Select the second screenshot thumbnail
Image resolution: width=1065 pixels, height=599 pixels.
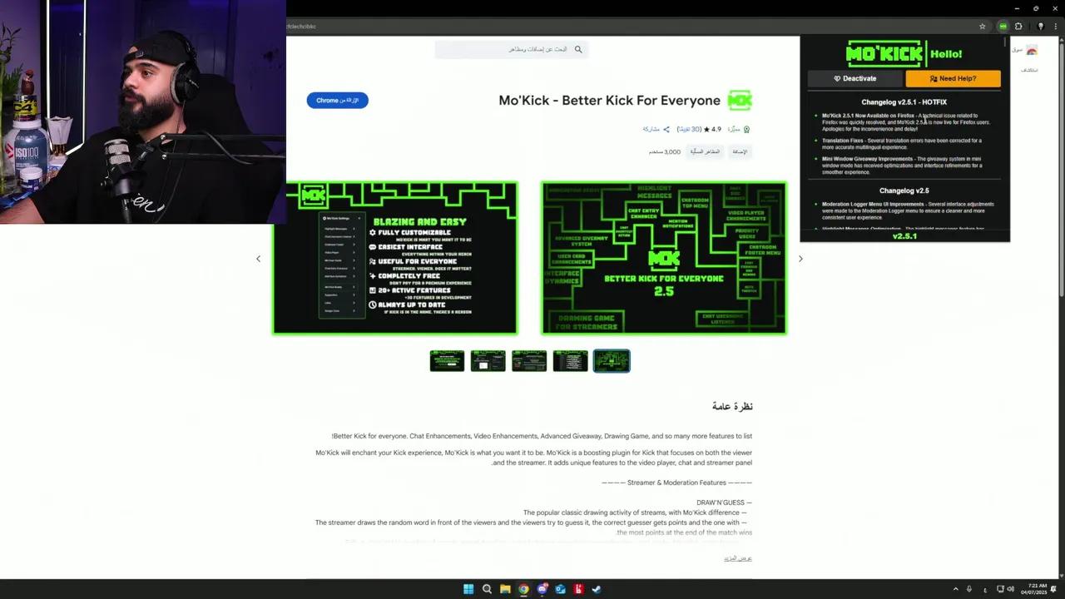tap(488, 361)
